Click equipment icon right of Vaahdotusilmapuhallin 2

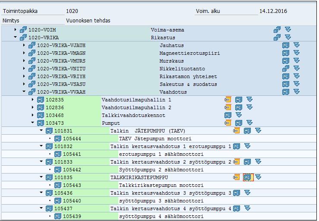239,107
